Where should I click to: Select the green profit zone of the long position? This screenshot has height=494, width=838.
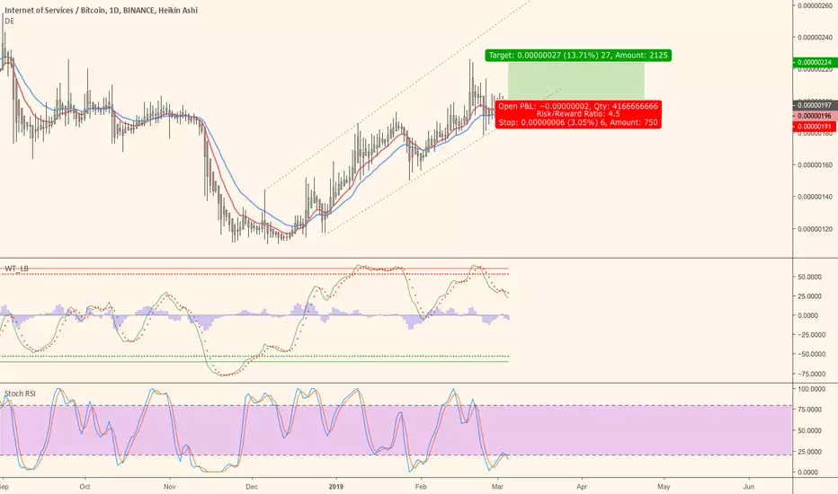(576, 81)
